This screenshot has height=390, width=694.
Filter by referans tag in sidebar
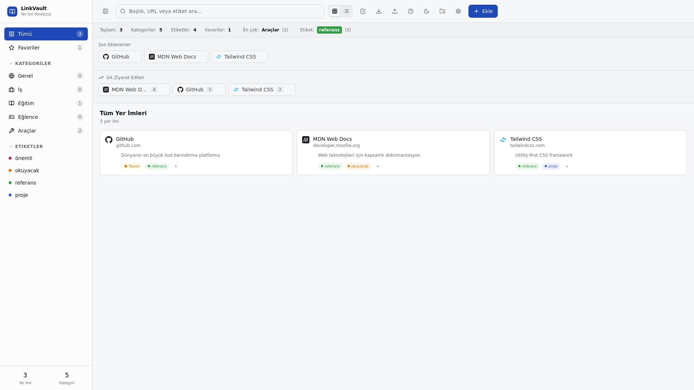tap(46, 183)
